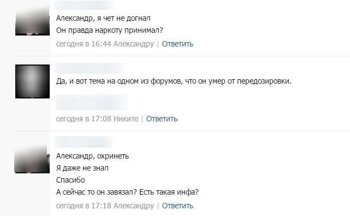Screen dimensions: 350x216
Task: Open avatar of the 17:08 comment author
Action: 32,81
